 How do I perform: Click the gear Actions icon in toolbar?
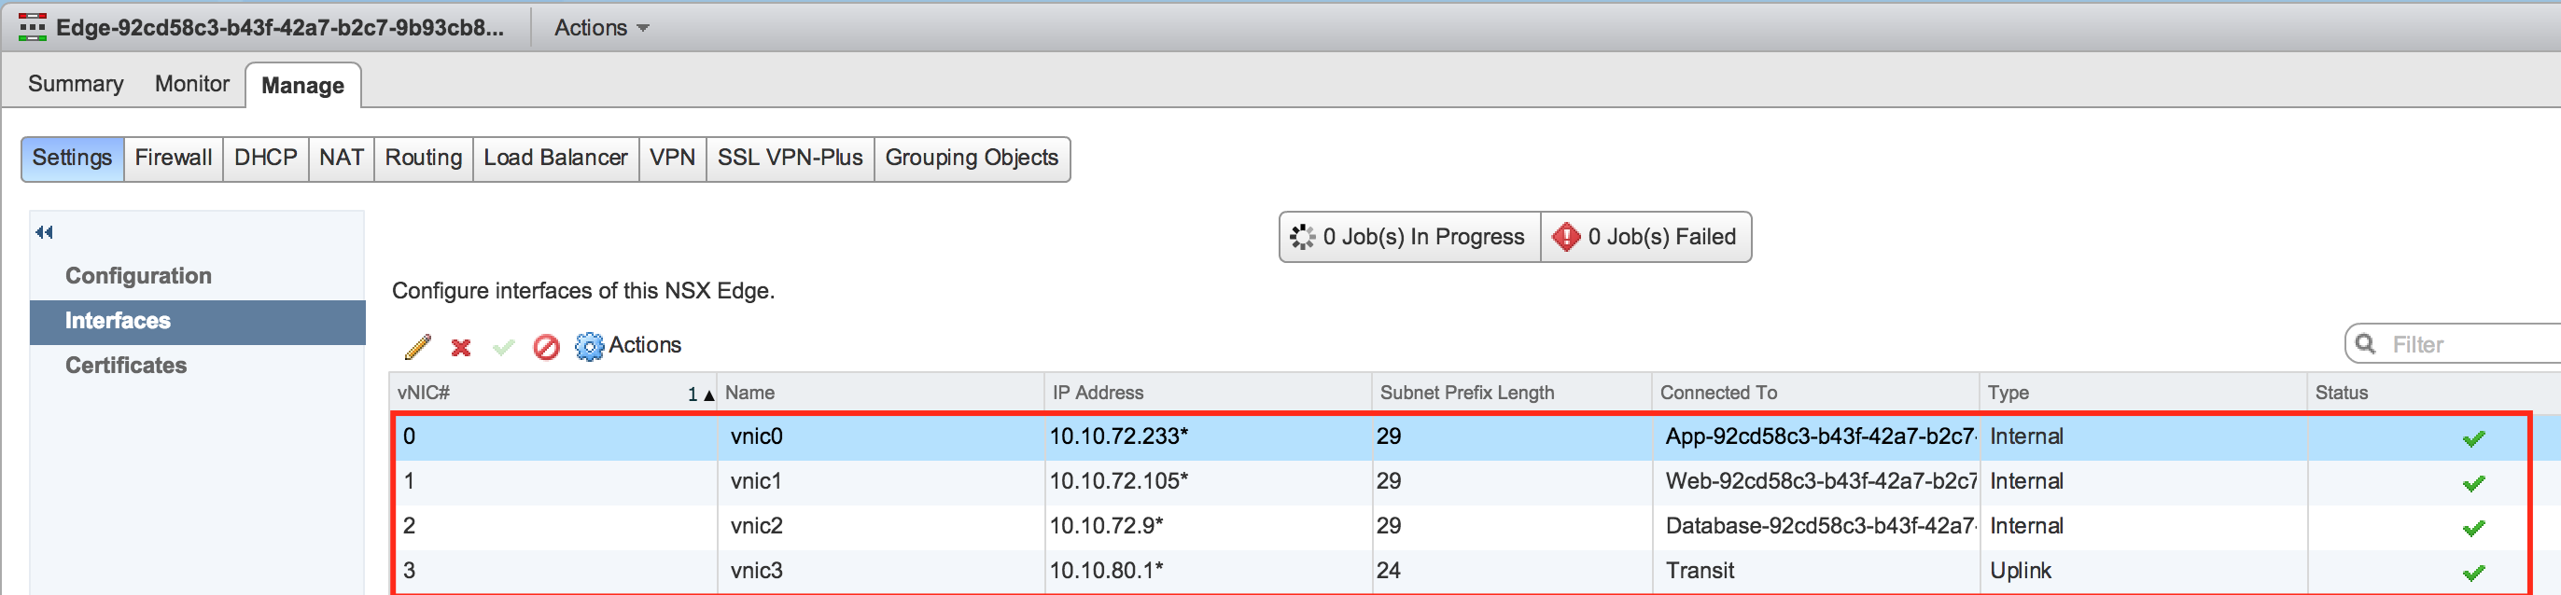coord(589,347)
